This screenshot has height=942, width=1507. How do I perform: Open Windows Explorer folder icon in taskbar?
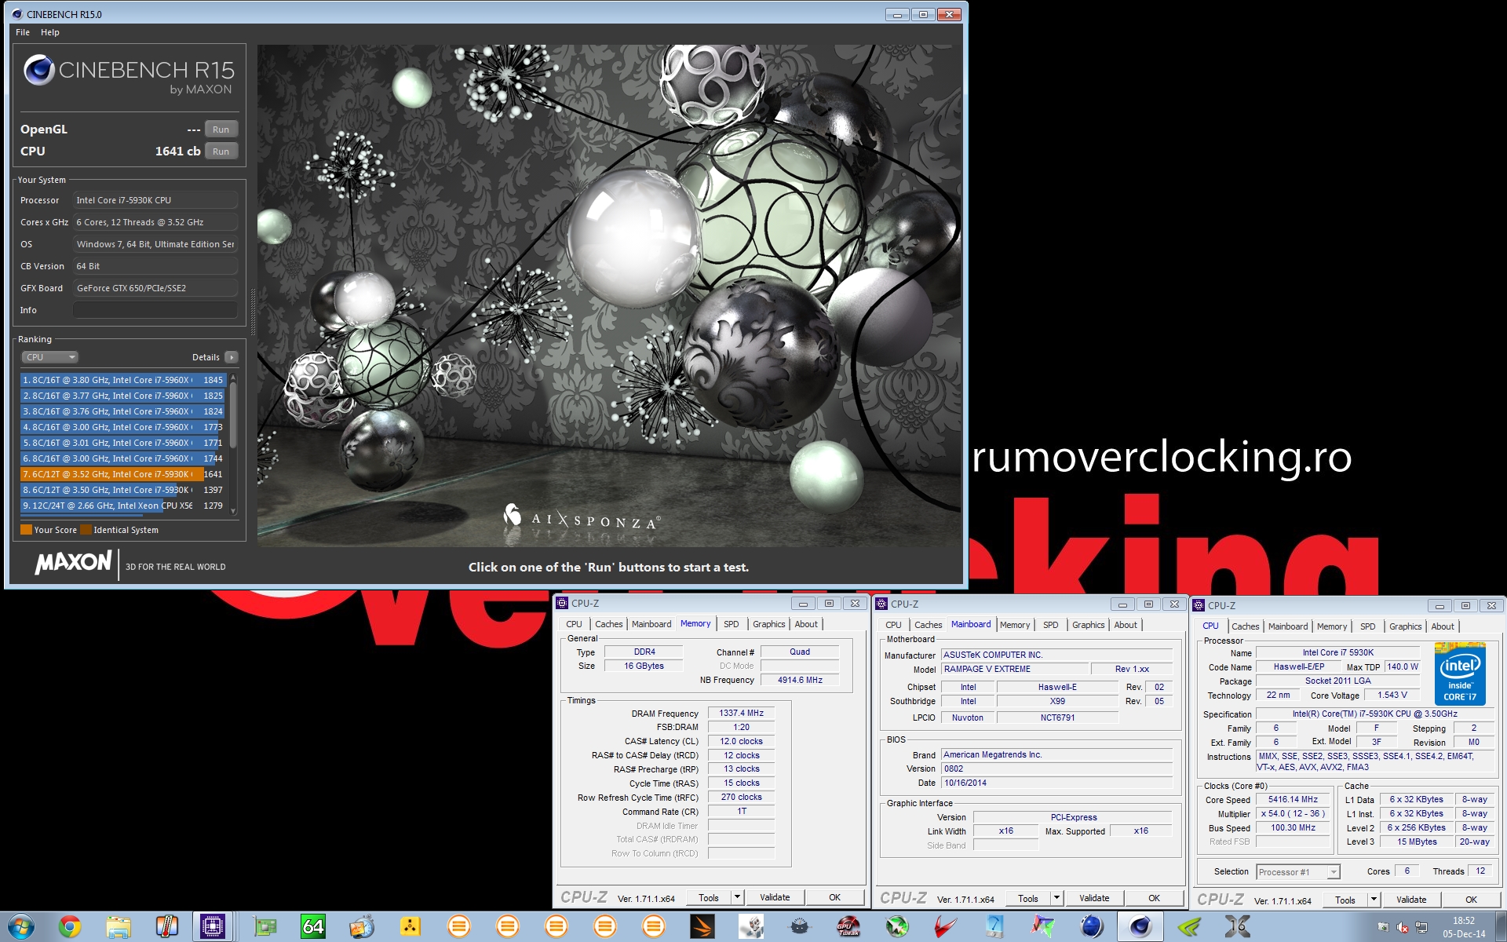point(119,927)
